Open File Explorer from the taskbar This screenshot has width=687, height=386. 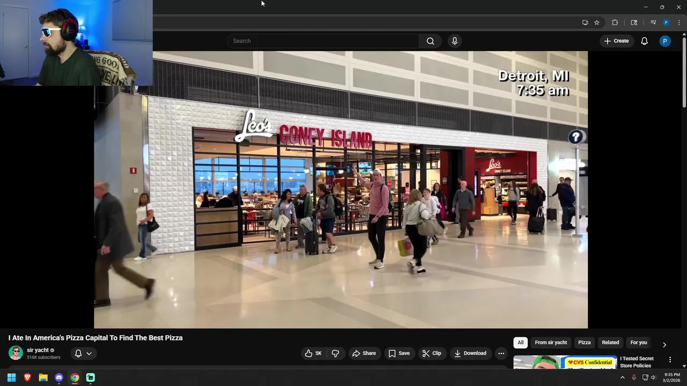coord(43,377)
